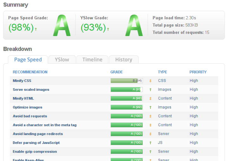Click the Page load time 2.30s value
This screenshot has height=161, width=229.
tap(191, 18)
